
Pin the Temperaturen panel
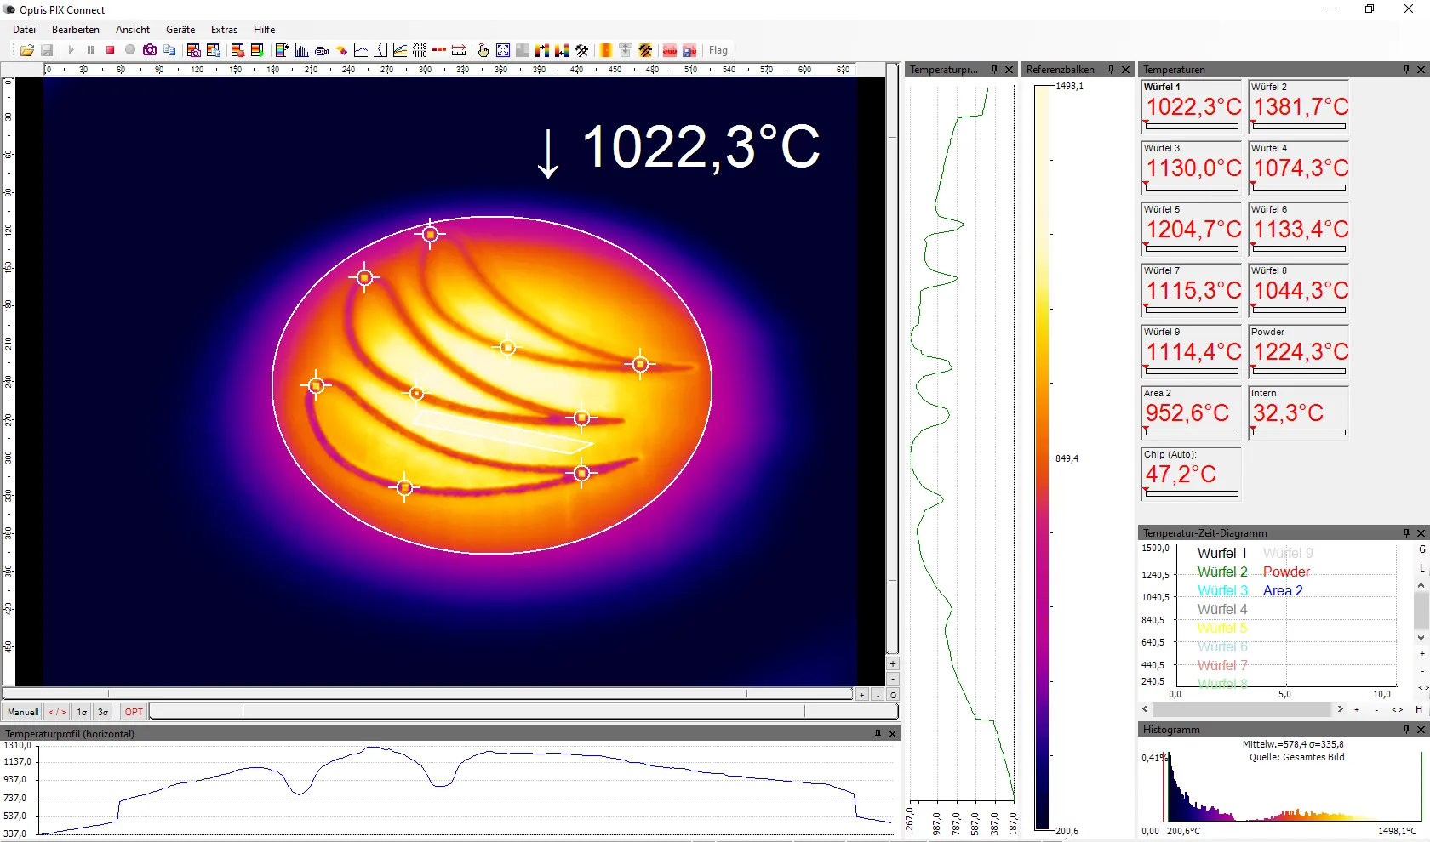pos(1406,69)
